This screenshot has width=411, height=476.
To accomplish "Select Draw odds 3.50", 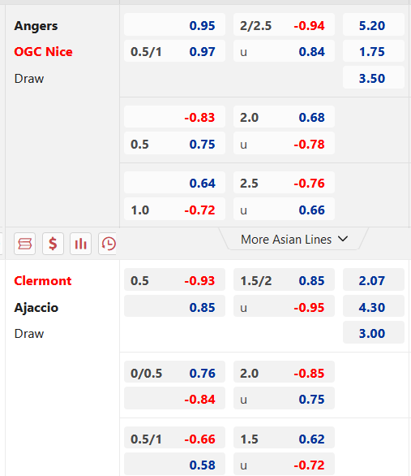I will pyautogui.click(x=374, y=78).
